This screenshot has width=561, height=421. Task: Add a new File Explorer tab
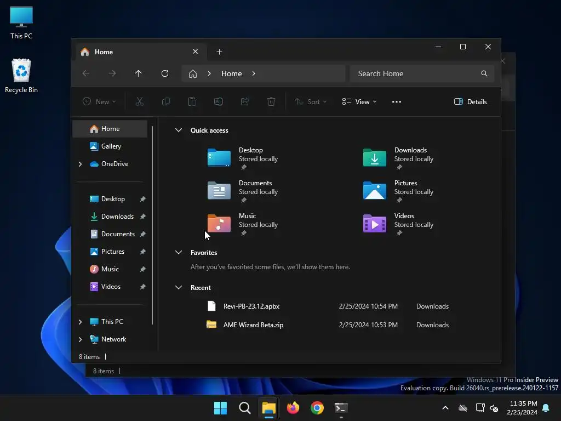click(x=219, y=52)
